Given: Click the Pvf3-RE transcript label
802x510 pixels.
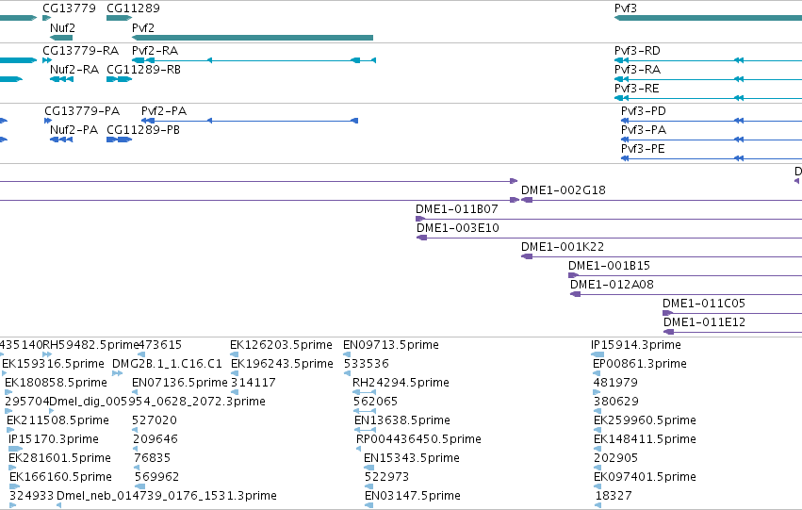Looking at the screenshot, I should 636,89.
